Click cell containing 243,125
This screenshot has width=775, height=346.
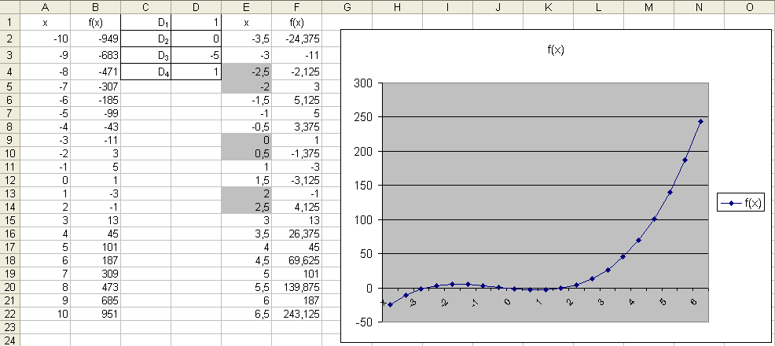click(x=296, y=314)
